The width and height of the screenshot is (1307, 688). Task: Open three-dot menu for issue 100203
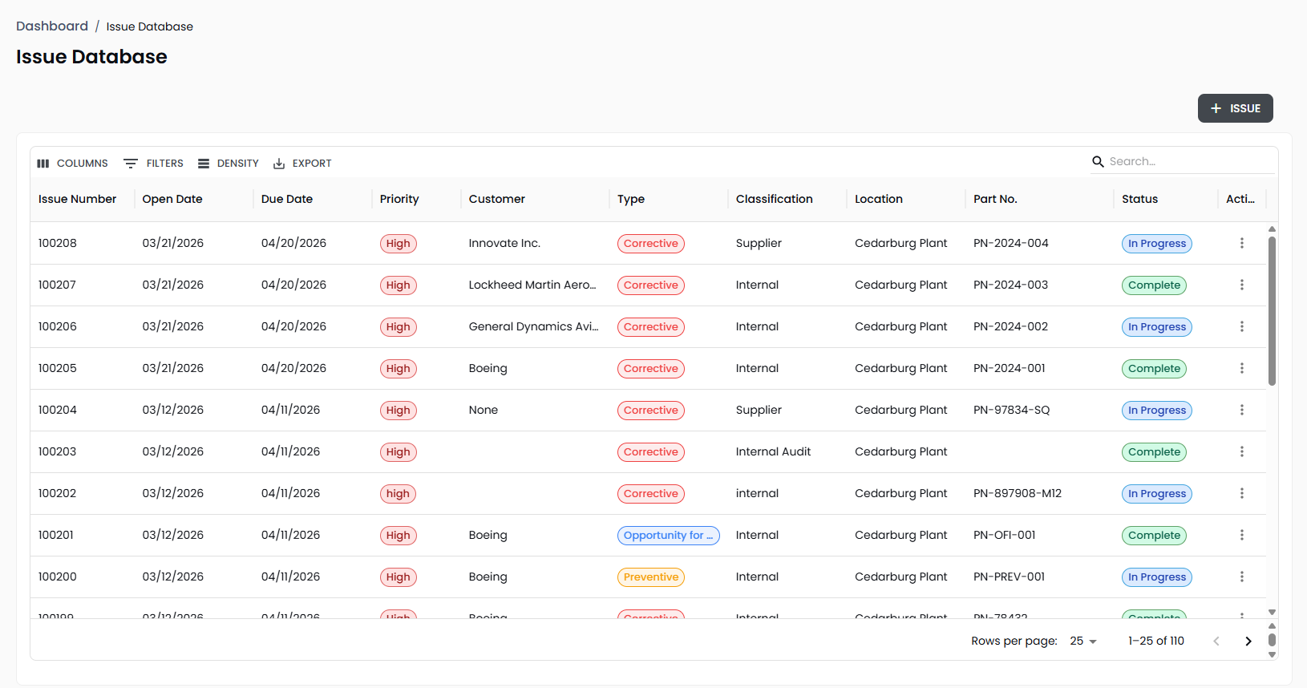1241,451
